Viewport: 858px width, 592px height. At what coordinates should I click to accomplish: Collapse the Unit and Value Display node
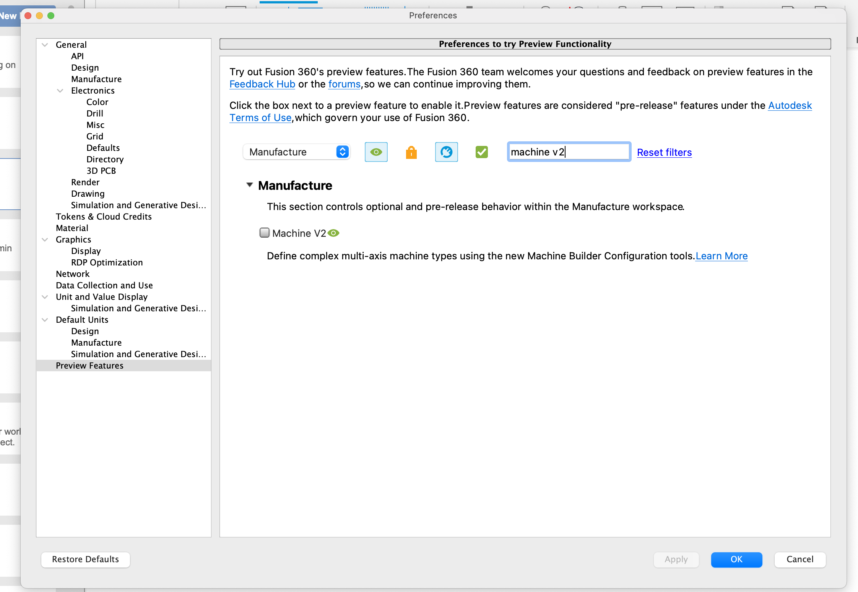45,297
